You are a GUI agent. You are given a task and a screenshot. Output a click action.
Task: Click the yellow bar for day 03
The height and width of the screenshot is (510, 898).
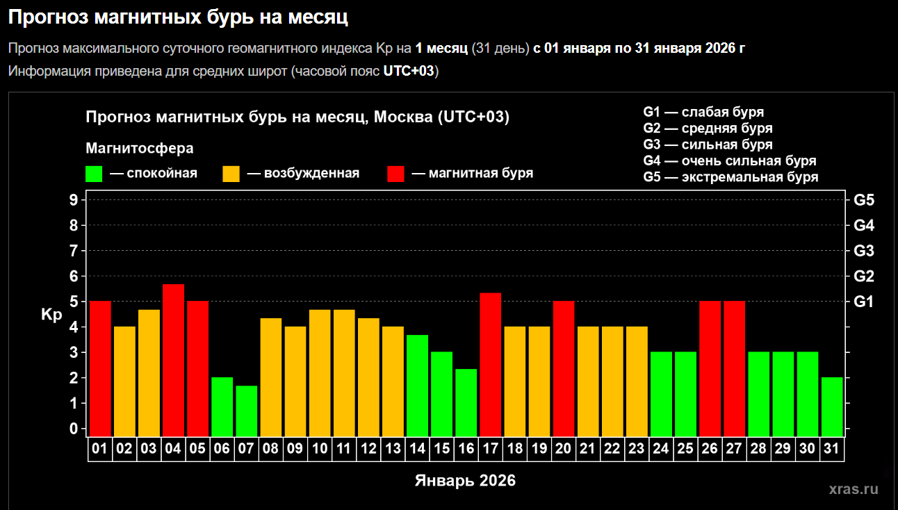[x=149, y=373]
